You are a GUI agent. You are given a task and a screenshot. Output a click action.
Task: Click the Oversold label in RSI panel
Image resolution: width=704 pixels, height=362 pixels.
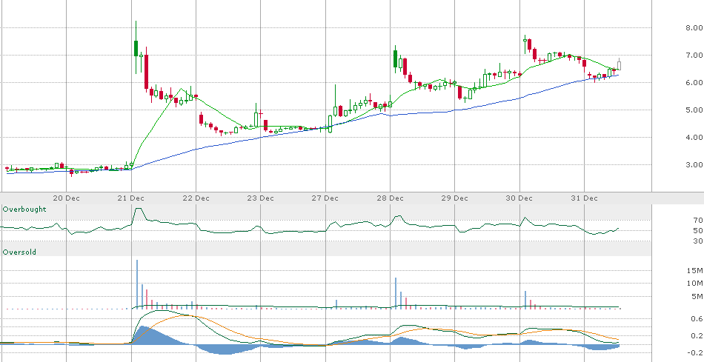(x=19, y=252)
